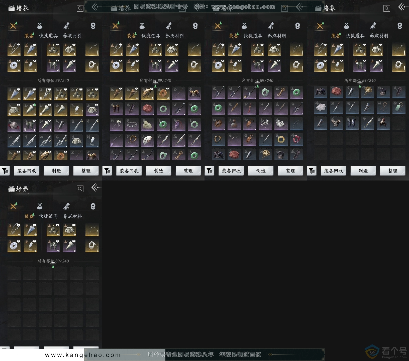The height and width of the screenshot is (361, 409).
Task: Select the dark armor item in fourth panel's top row
Action: 321,92
